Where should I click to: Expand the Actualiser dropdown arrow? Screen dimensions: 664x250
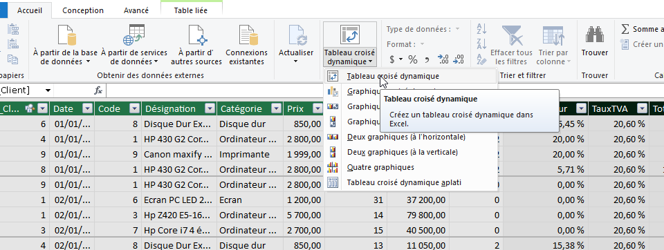pyautogui.click(x=296, y=61)
